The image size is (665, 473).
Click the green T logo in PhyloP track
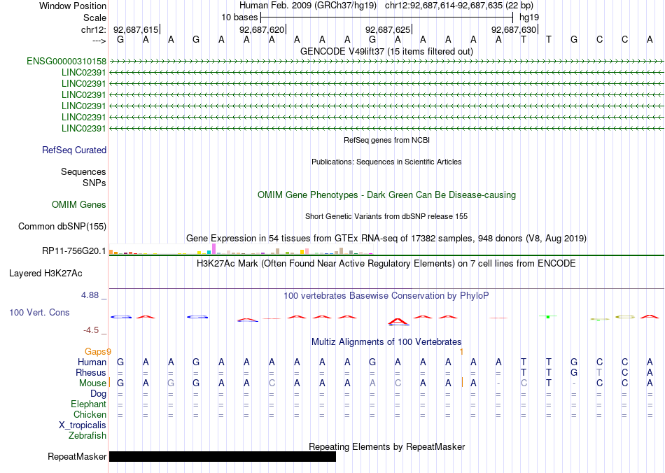click(548, 316)
